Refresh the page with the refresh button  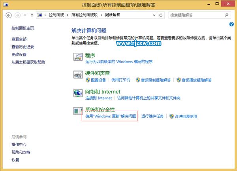(x=161, y=15)
